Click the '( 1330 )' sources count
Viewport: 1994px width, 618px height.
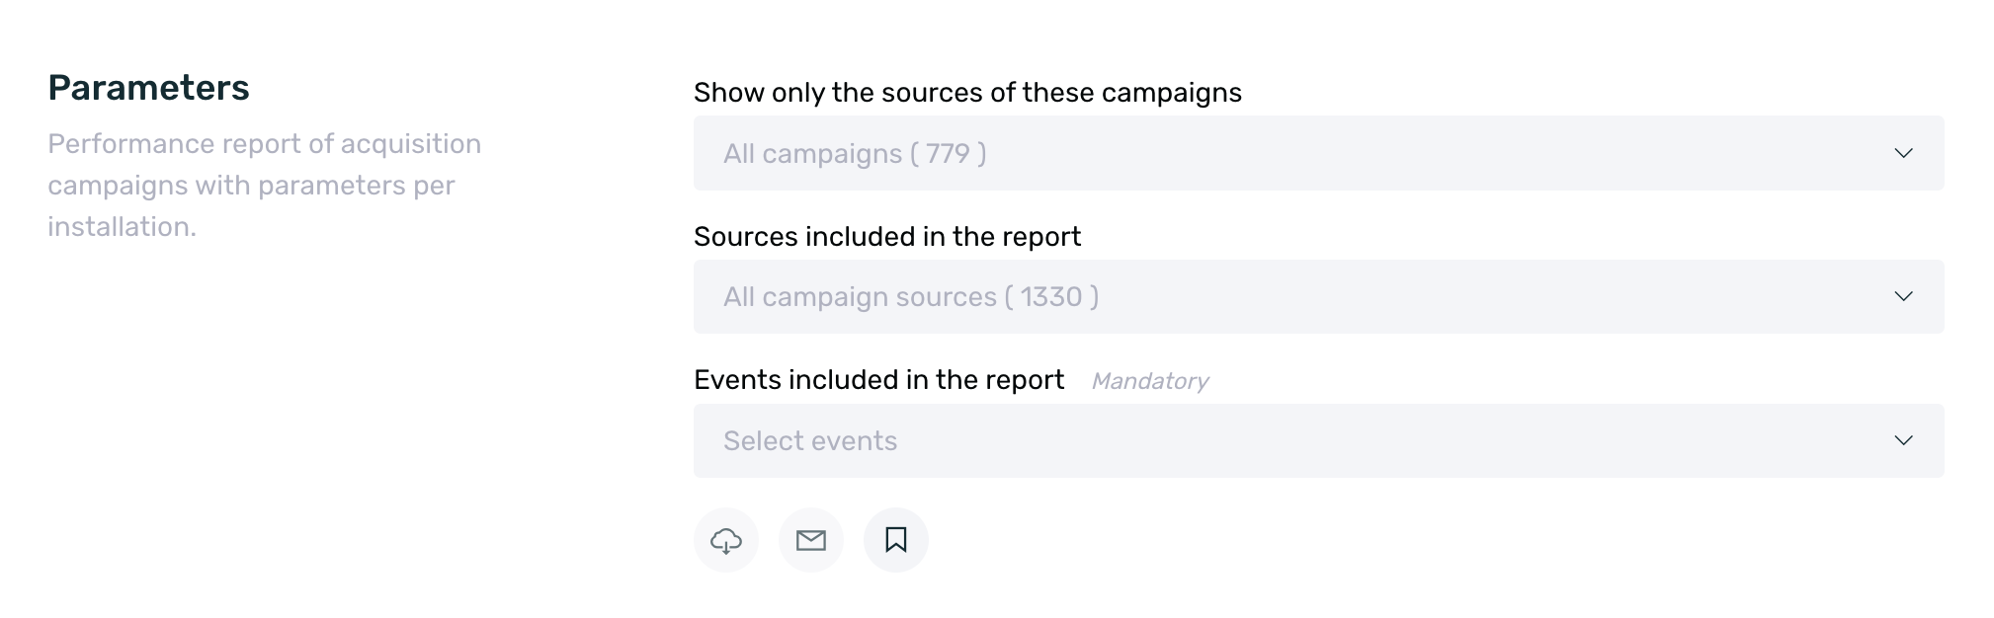click(x=1051, y=297)
